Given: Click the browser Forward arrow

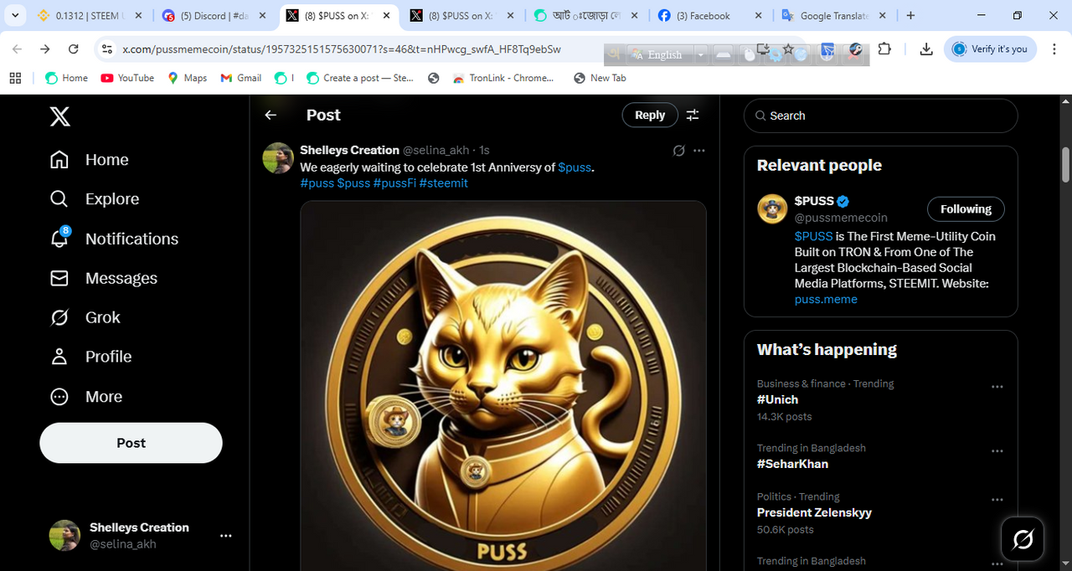Looking at the screenshot, I should (x=45, y=49).
